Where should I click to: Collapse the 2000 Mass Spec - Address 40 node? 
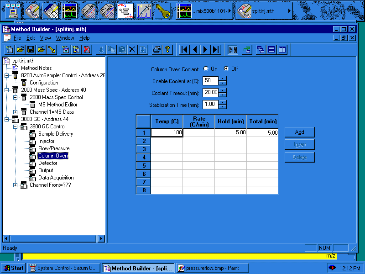click(6, 90)
